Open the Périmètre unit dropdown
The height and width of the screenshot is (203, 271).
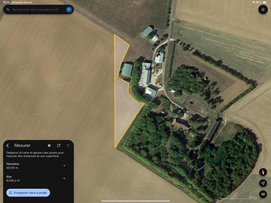tap(64, 166)
